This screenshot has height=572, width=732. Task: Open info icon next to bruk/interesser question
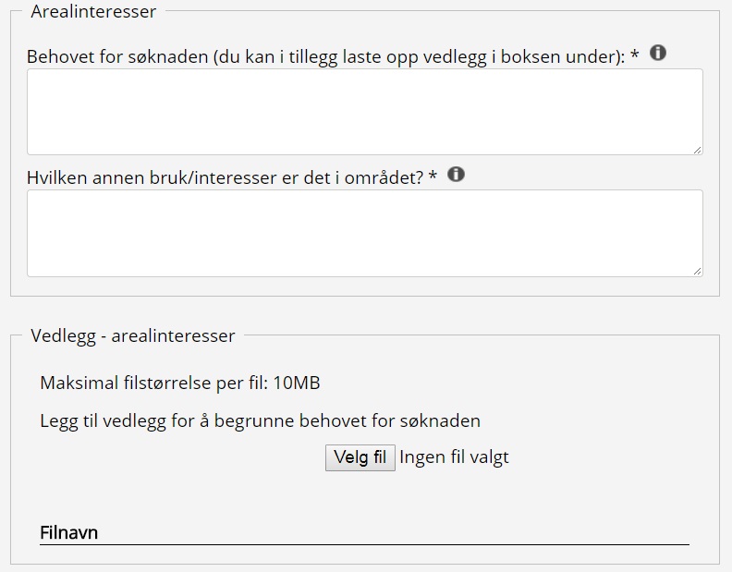click(x=456, y=175)
